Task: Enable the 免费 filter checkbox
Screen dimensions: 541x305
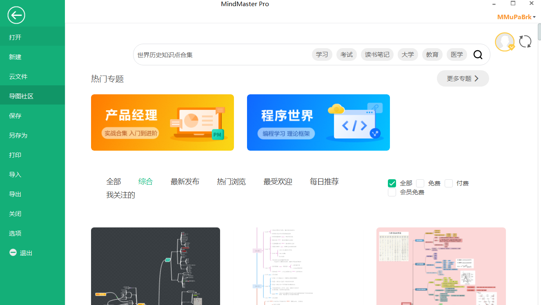Action: click(x=420, y=183)
